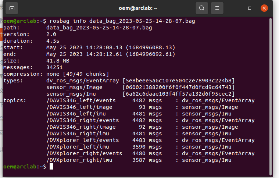Click the /DAVIS346_left/events topic text
This screenshot has height=178, width=279.
[x=81, y=100]
